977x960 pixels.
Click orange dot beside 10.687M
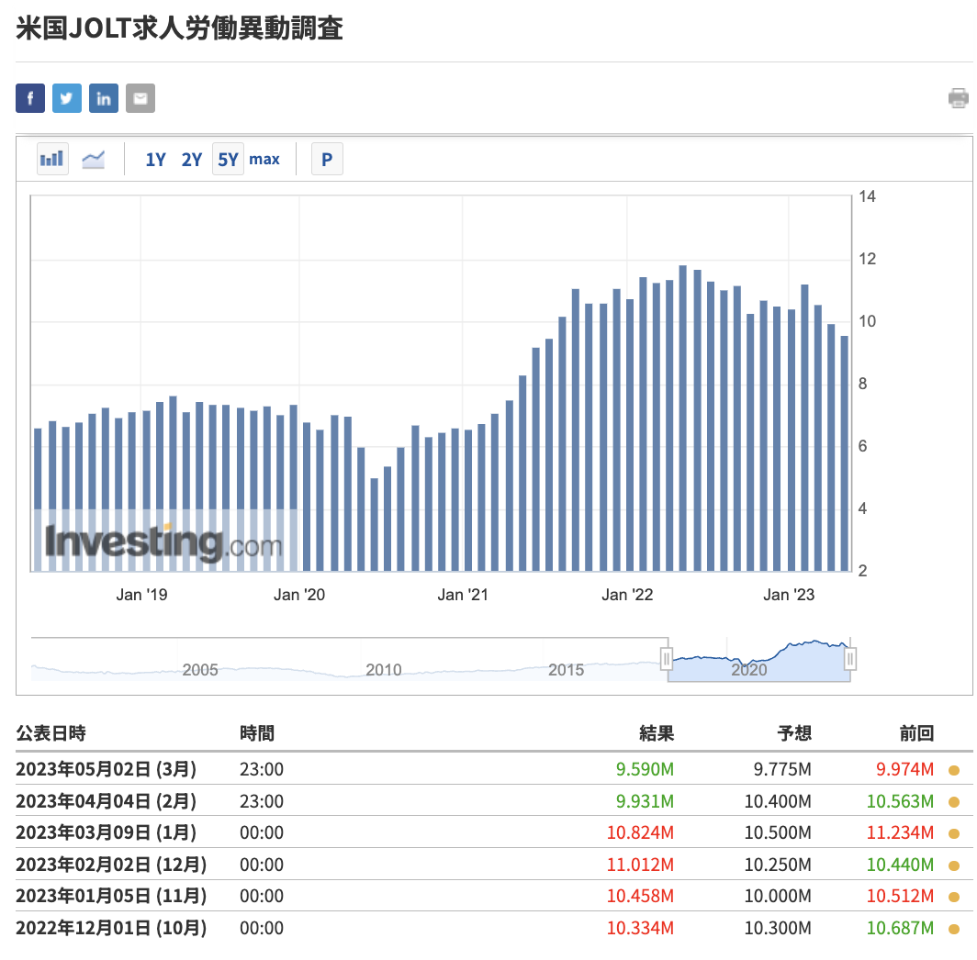tap(953, 929)
